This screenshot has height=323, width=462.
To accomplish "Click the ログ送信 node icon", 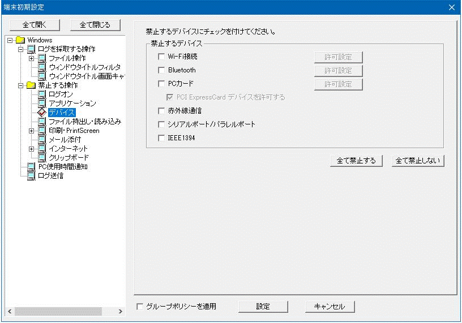I will coord(31,176).
